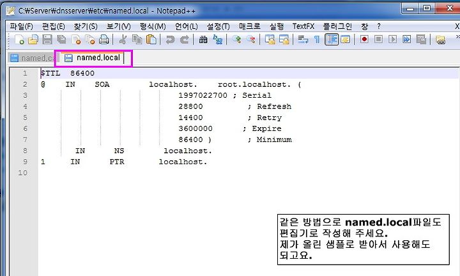Open the 찾기(S) search menu
This screenshot has height=276, width=460.
point(86,26)
